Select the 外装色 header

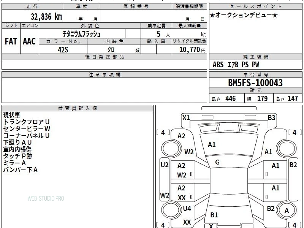90,25
